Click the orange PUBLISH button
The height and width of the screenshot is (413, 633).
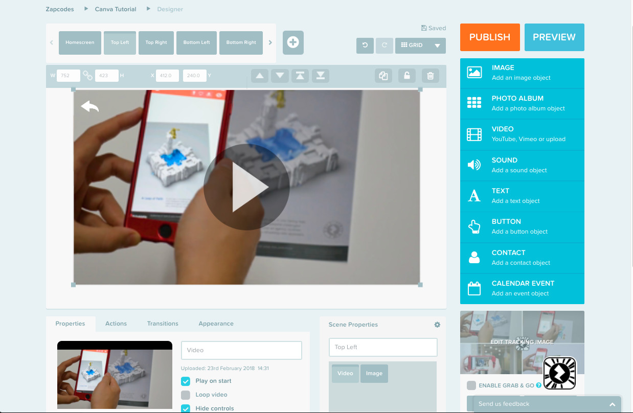[x=489, y=37]
